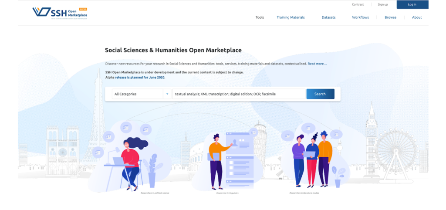Focus the search keywords text field
This screenshot has width=446, height=210.
tap(239, 94)
